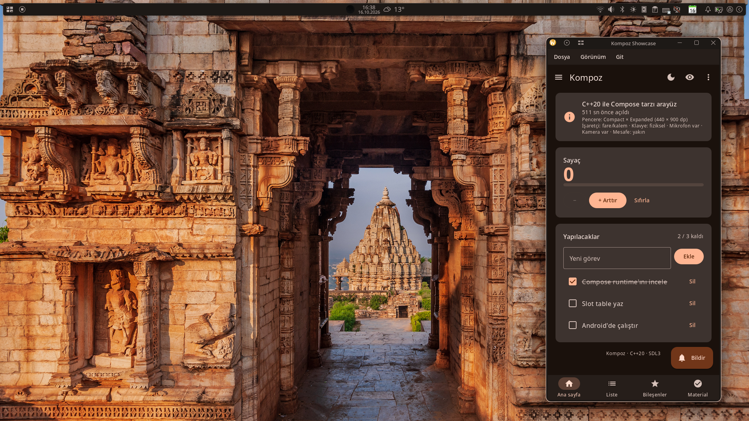This screenshot has width=749, height=421.
Task: Click the Ekle button
Action: tap(689, 256)
